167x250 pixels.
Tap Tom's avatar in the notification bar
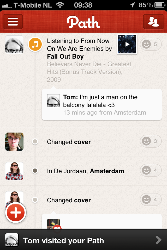(12, 240)
